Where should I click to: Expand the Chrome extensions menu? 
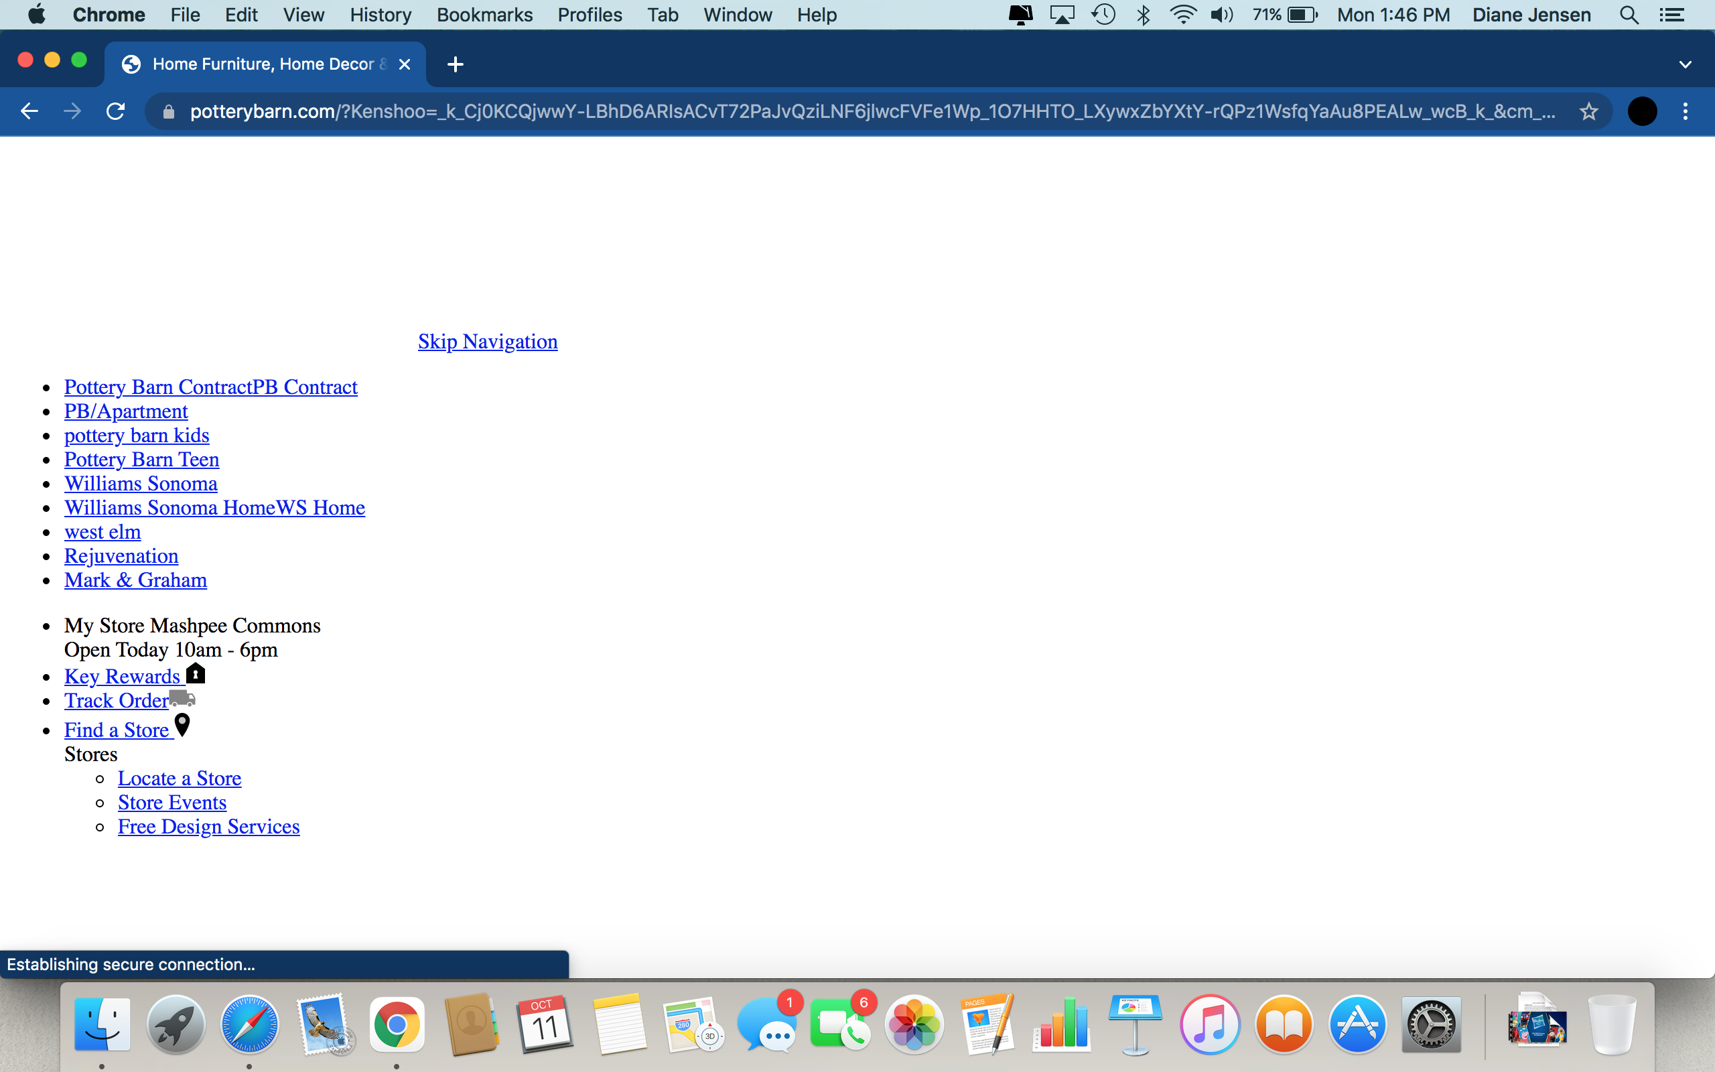1642,113
